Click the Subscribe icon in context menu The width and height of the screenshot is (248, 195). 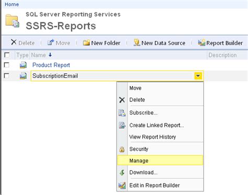122,113
